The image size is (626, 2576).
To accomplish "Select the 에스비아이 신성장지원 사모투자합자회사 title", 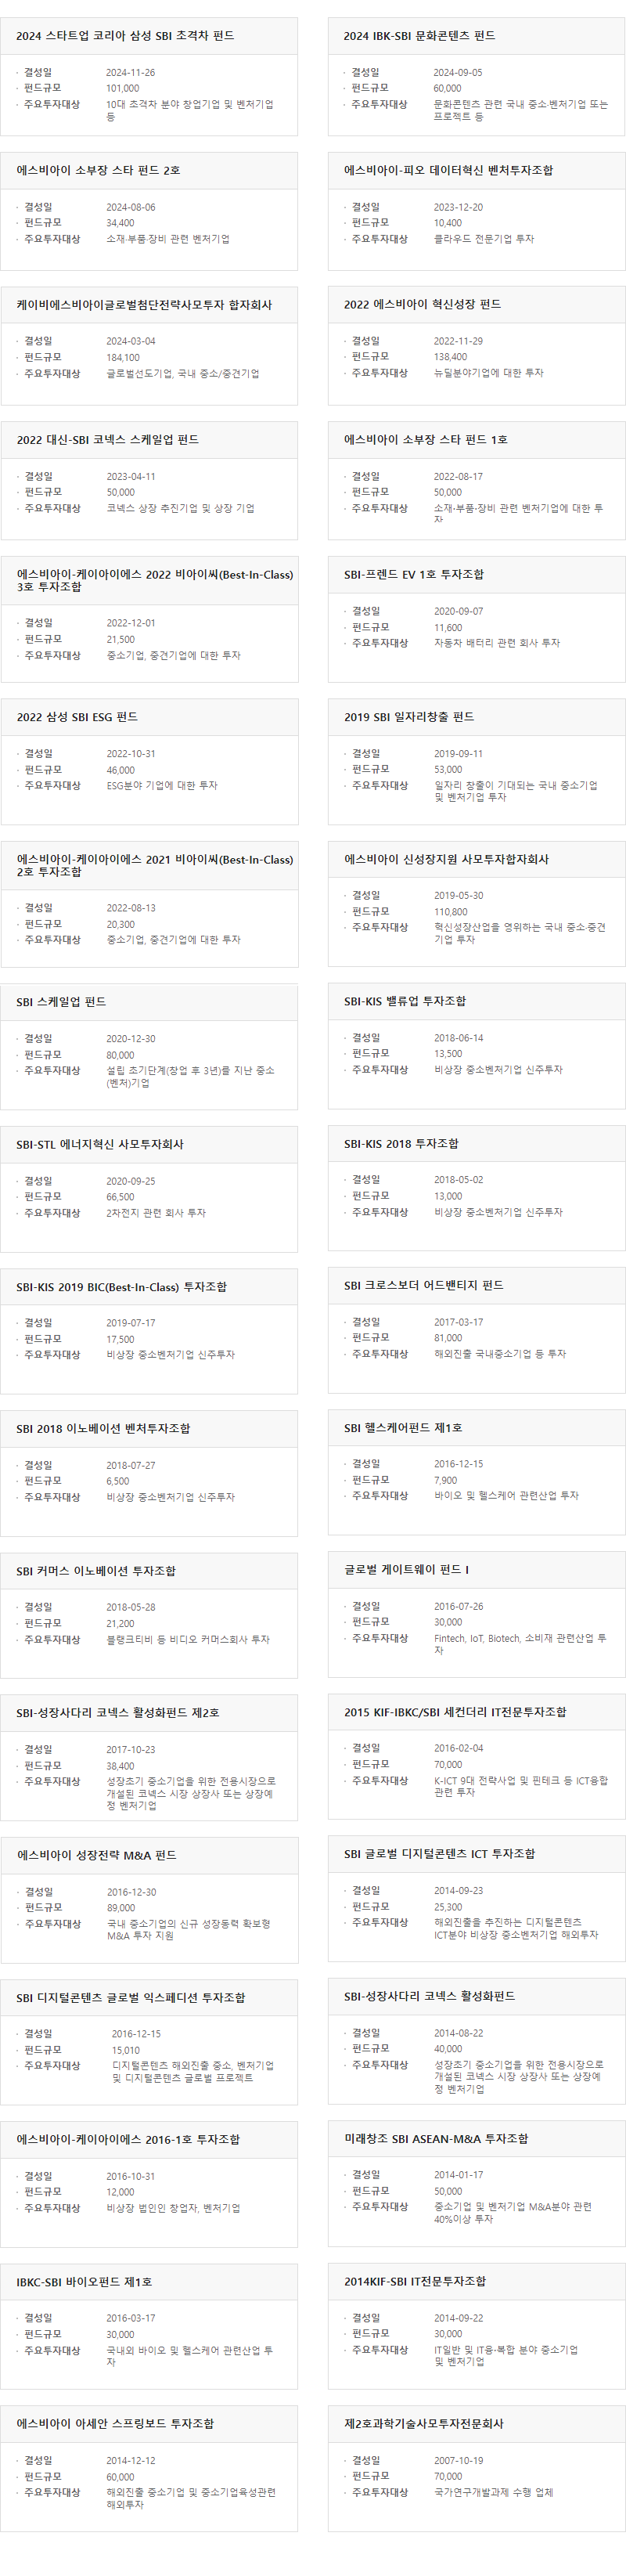I will 446,859.
